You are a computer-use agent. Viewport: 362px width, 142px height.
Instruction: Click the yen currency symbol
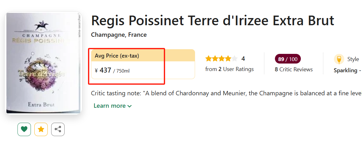click(96, 71)
